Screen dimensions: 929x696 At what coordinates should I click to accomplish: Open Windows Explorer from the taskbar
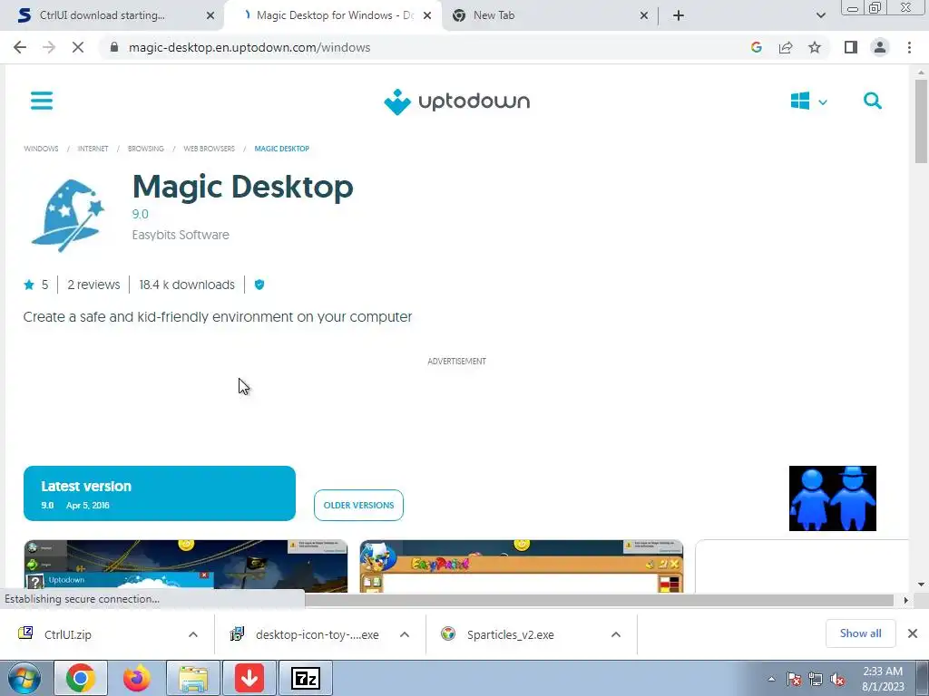193,678
